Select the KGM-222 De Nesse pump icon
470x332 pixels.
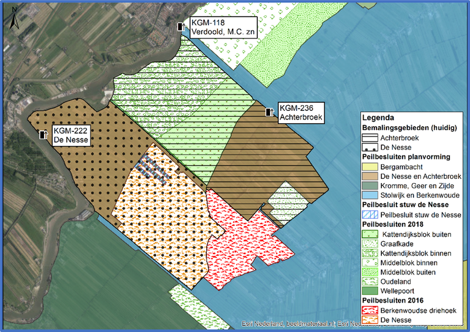click(43, 134)
